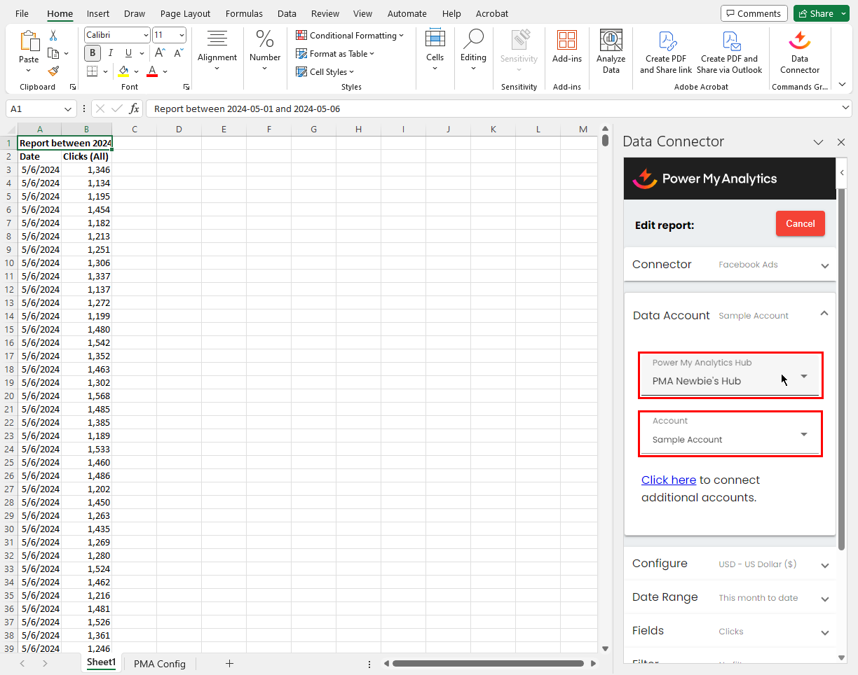Switch to the PMA Config sheet tab

tap(160, 664)
